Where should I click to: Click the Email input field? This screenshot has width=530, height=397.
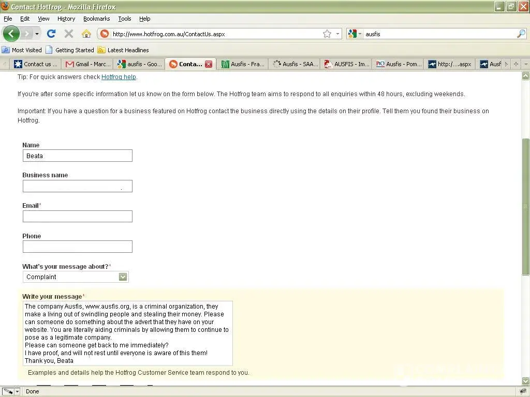tap(78, 217)
